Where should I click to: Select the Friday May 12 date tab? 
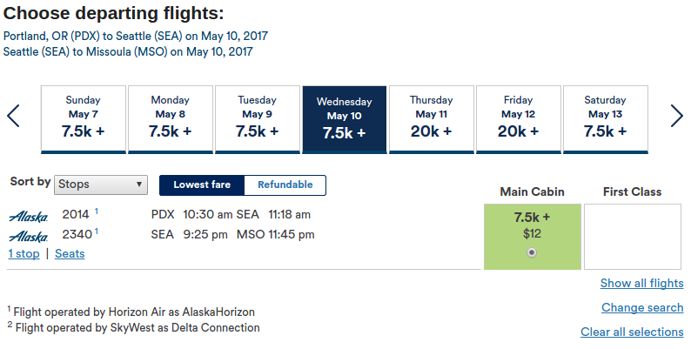tap(518, 118)
